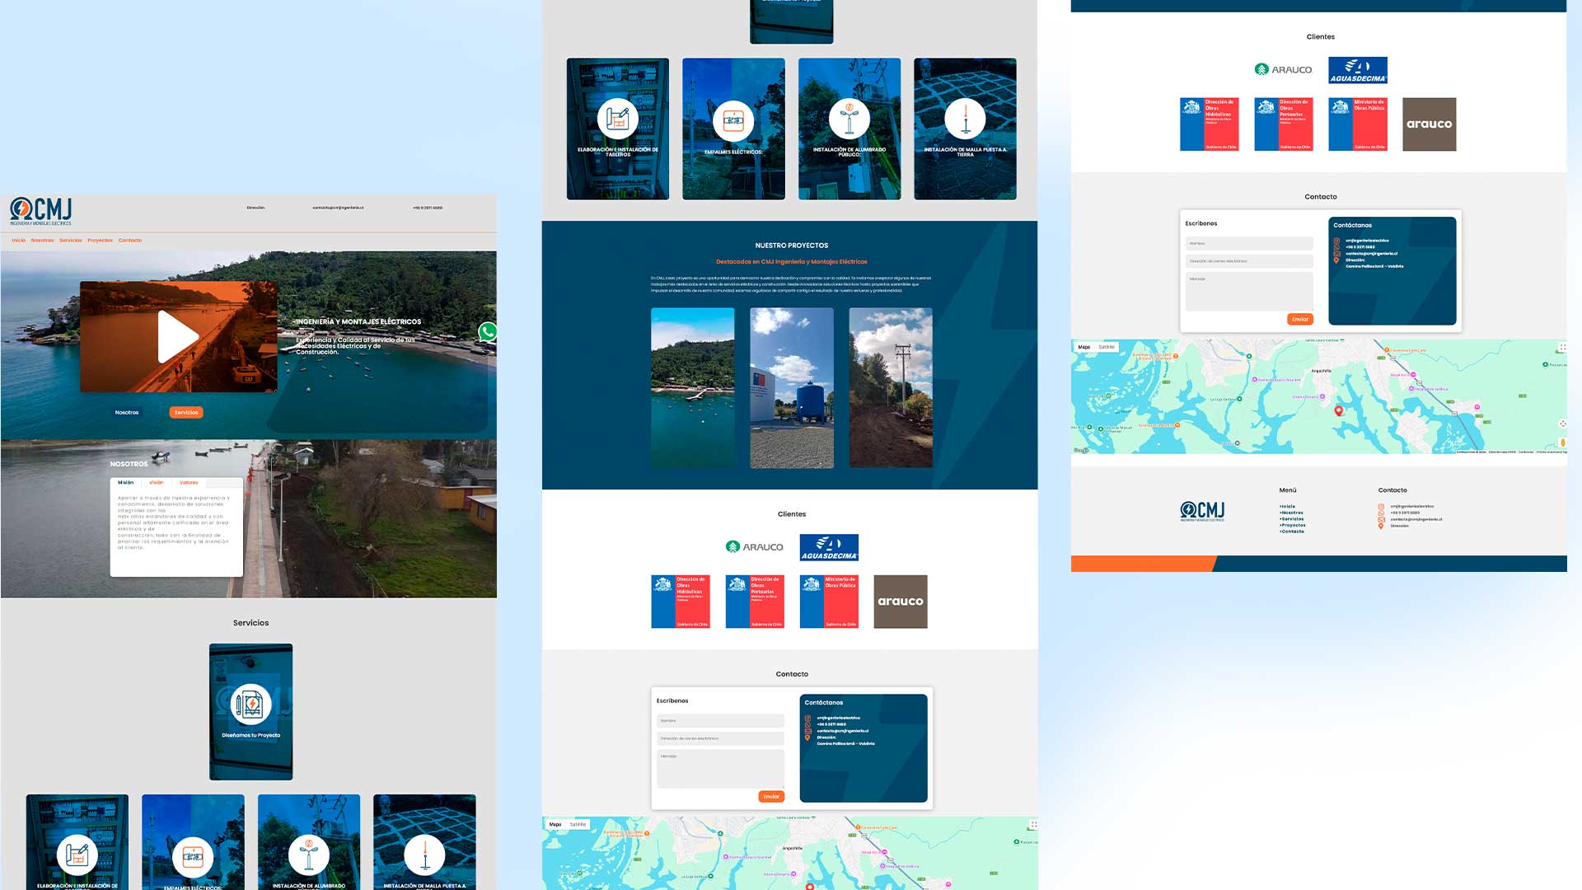The image size is (1582, 890).
Task: Open the floating WhatsApp chat icon
Action: click(488, 332)
